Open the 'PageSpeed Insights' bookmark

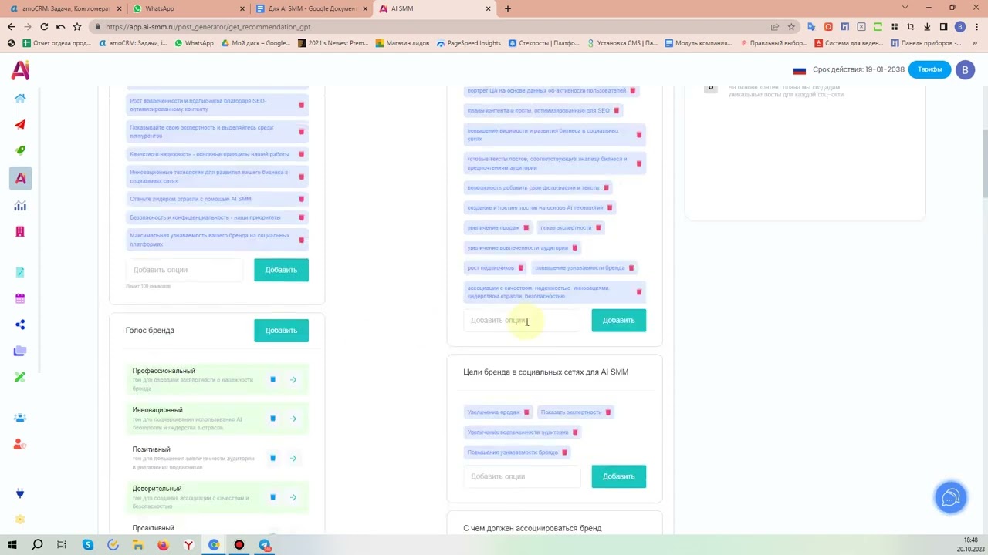click(469, 43)
